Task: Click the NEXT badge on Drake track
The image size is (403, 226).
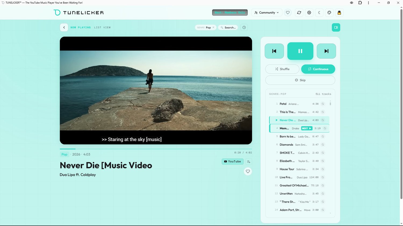Action: (x=307, y=128)
